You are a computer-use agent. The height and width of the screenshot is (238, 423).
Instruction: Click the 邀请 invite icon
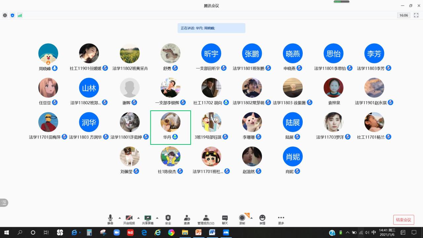pos(187,219)
